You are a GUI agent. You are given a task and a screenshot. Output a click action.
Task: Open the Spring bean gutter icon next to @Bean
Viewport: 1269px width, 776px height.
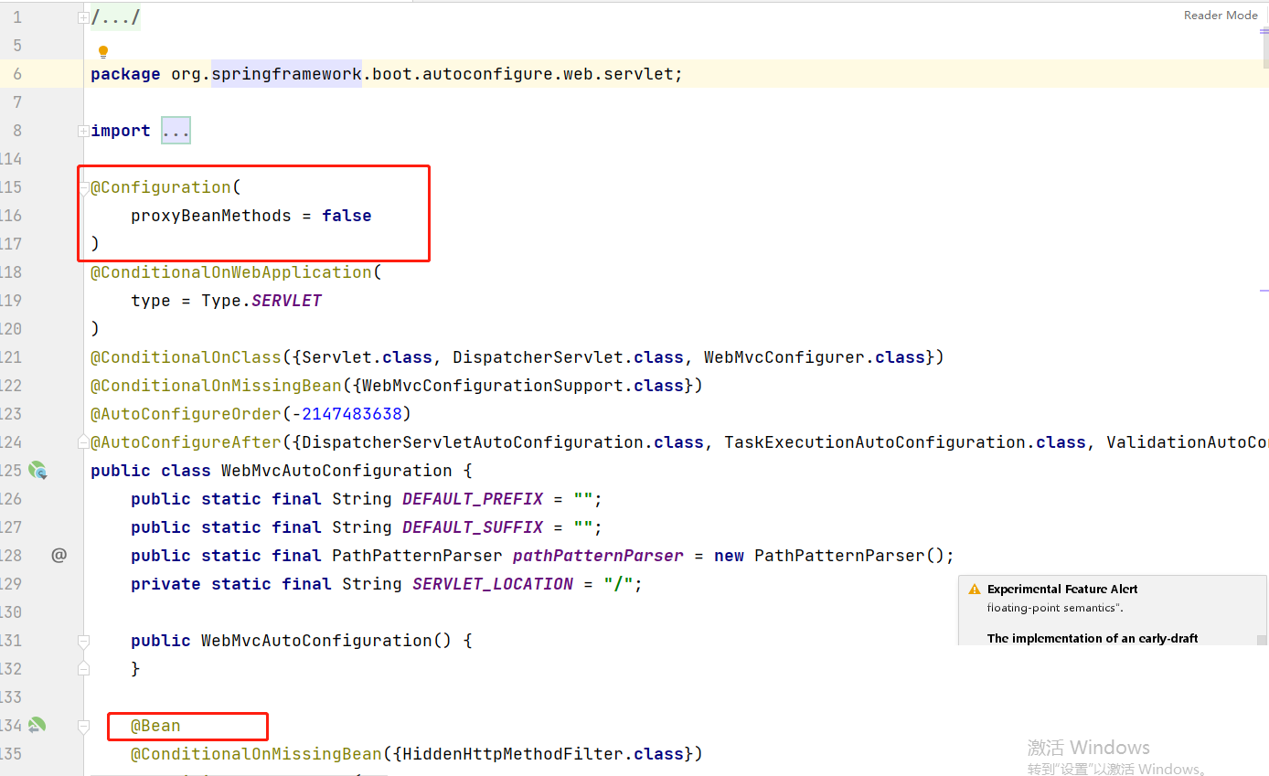click(37, 726)
